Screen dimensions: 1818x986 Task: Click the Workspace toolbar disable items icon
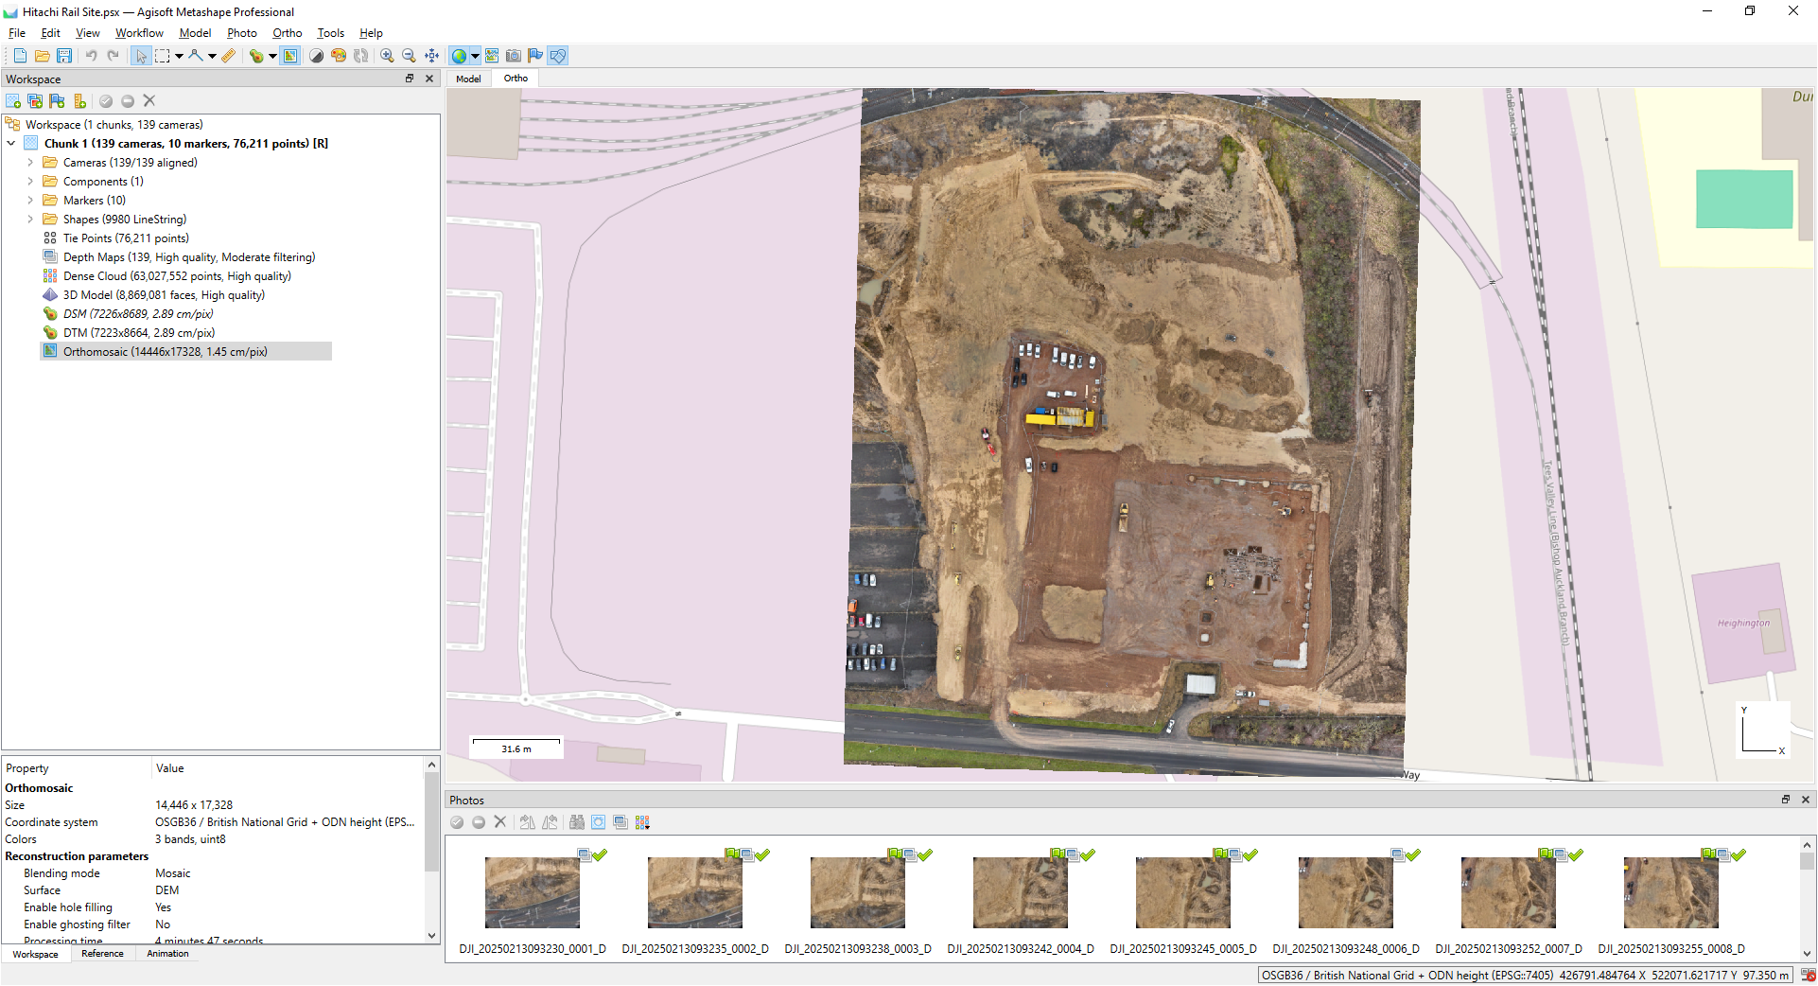128,101
